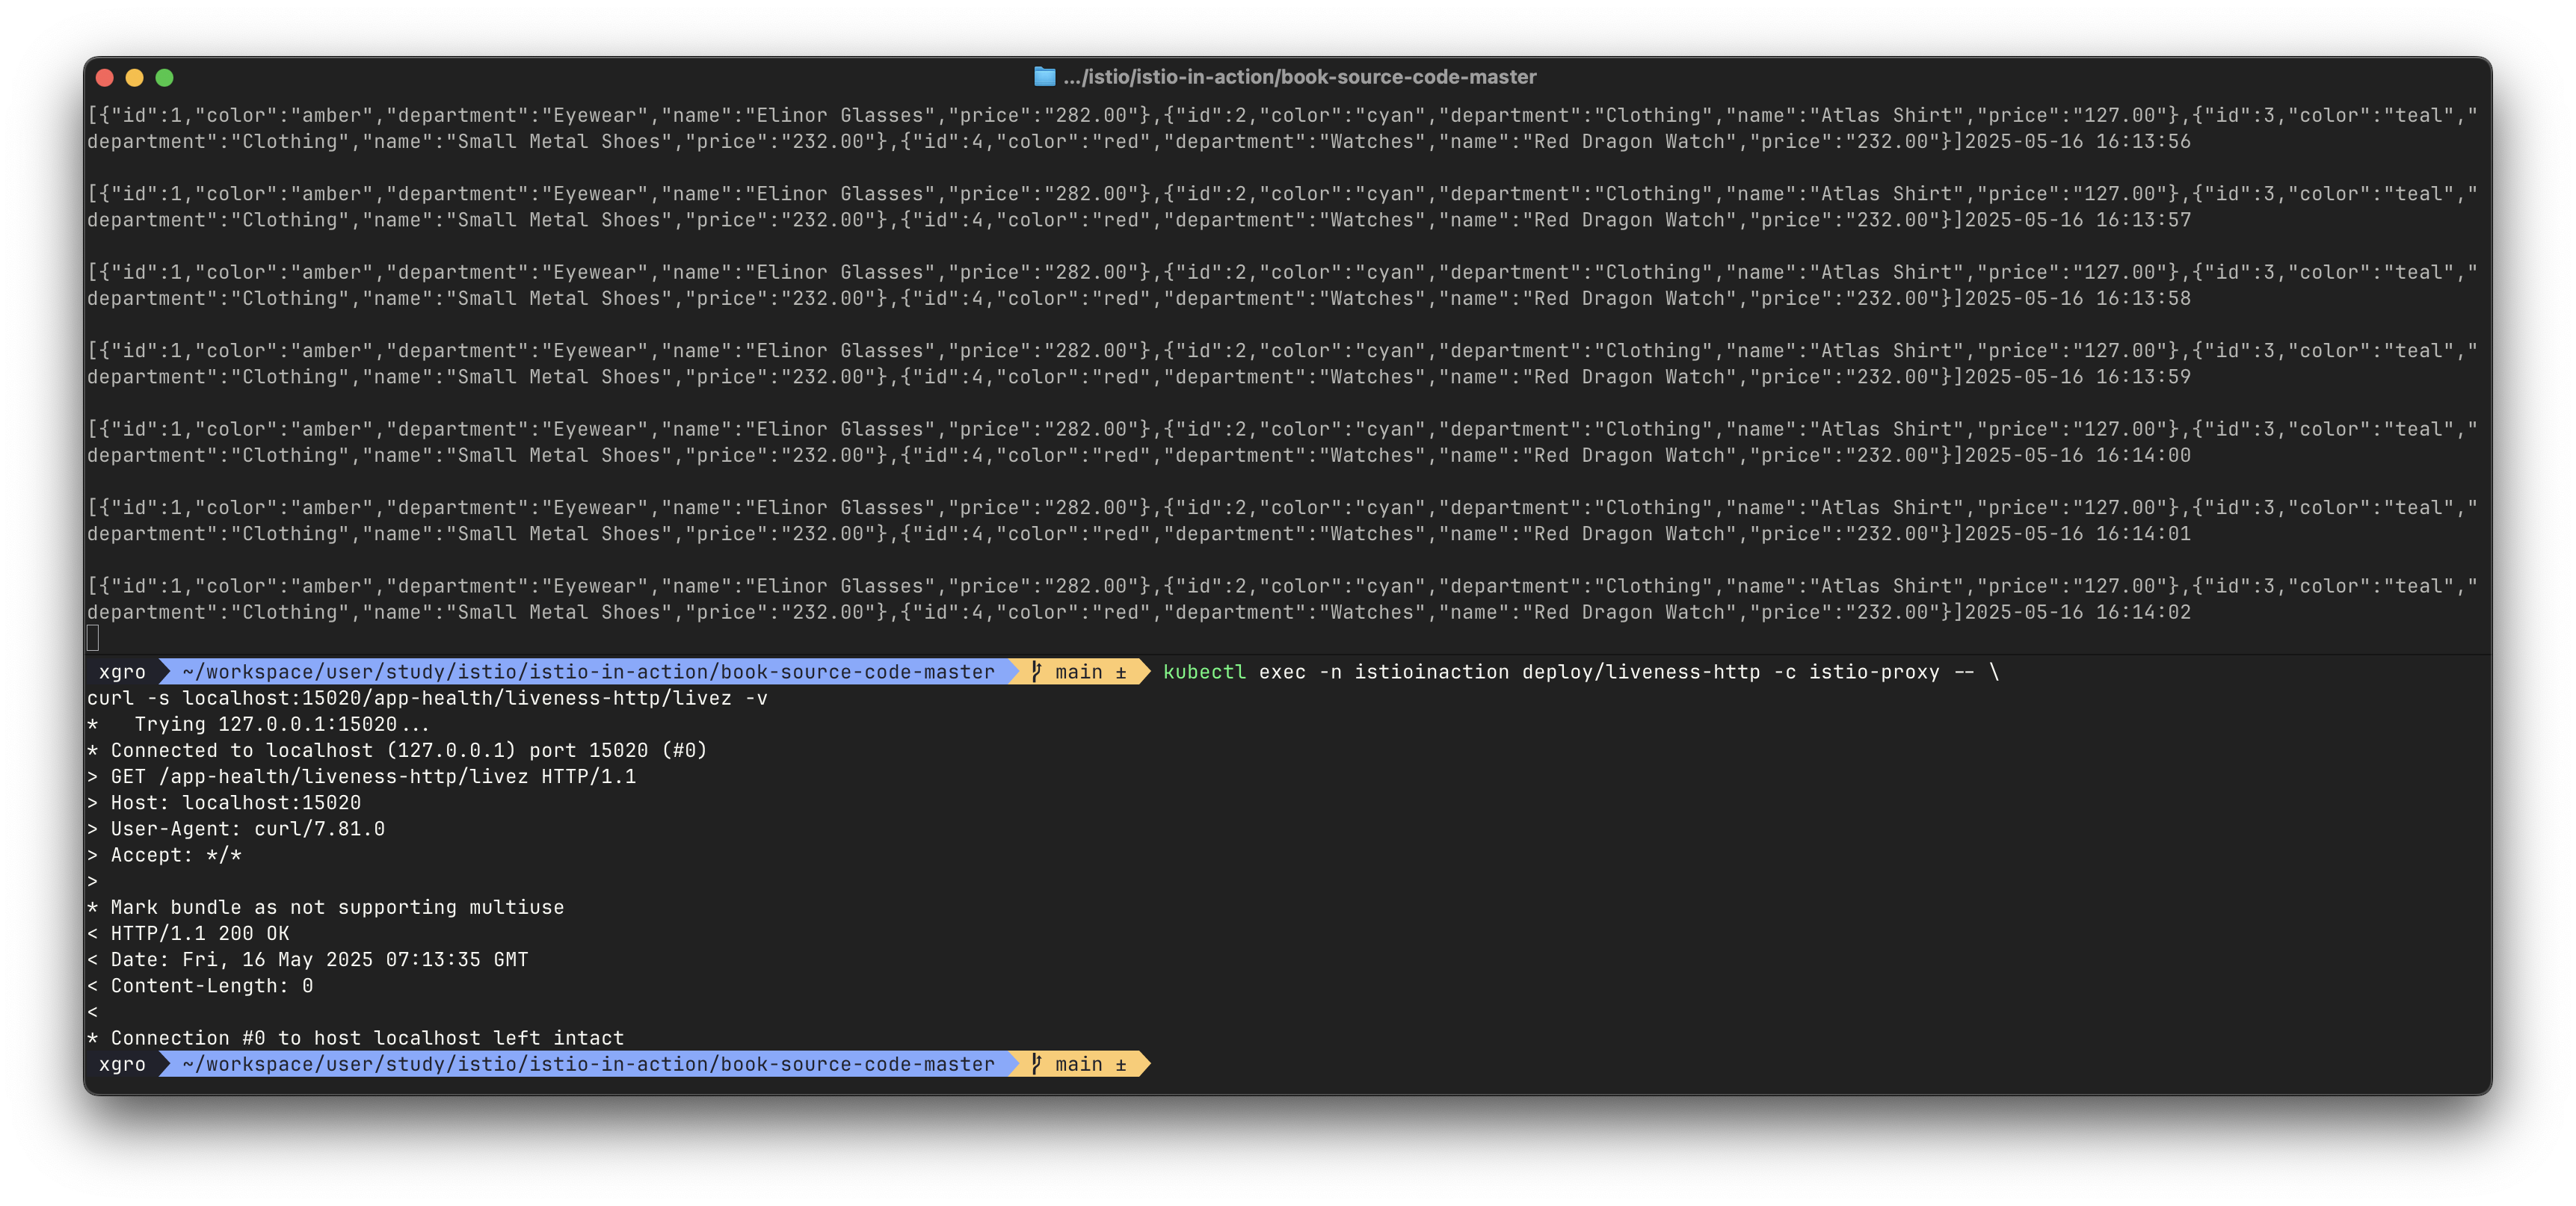
Task: Click the green zoom window button
Action: [165, 77]
